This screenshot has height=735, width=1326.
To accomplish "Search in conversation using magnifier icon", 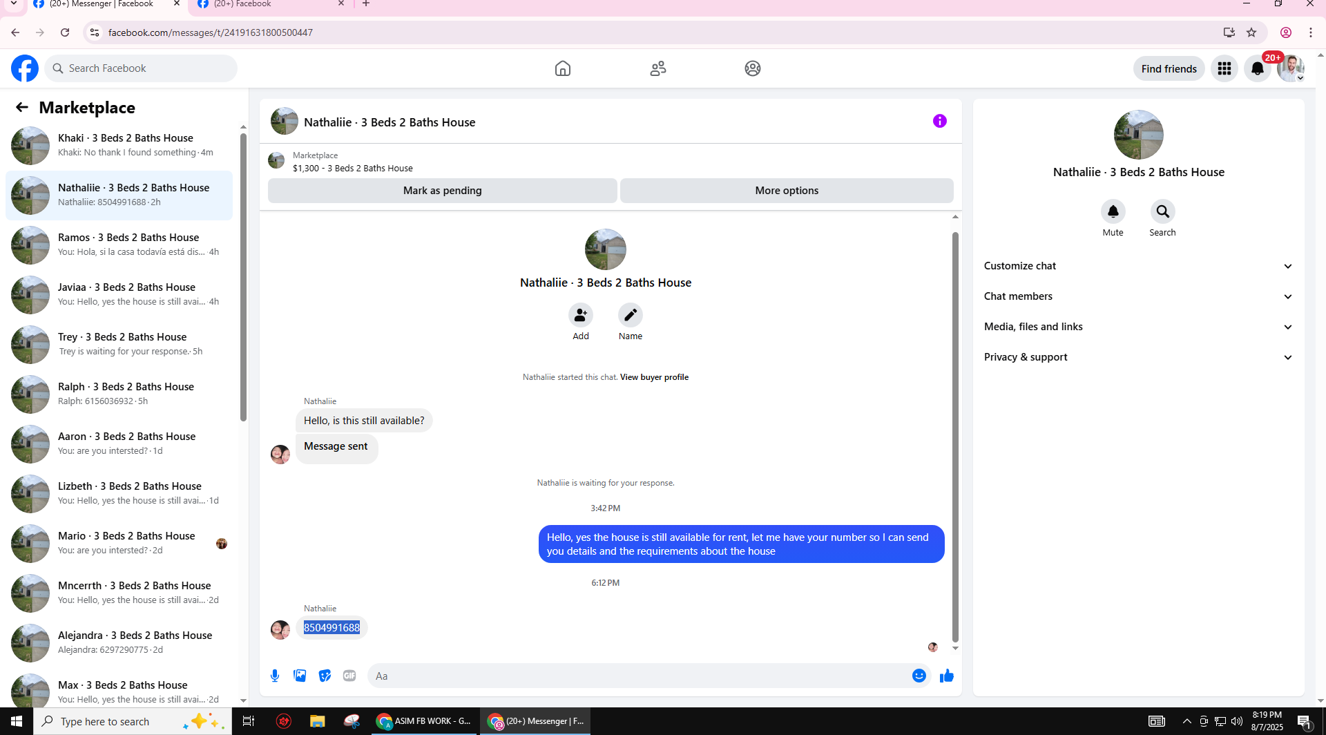I will [x=1163, y=211].
